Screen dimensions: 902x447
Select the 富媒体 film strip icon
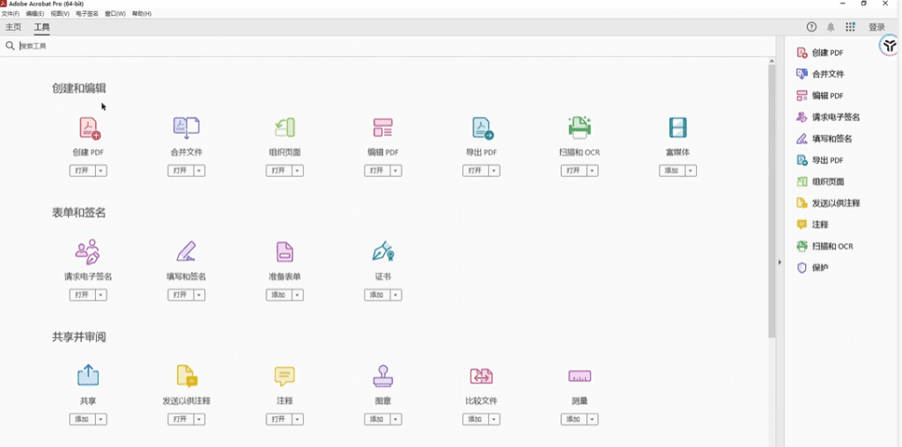[677, 128]
